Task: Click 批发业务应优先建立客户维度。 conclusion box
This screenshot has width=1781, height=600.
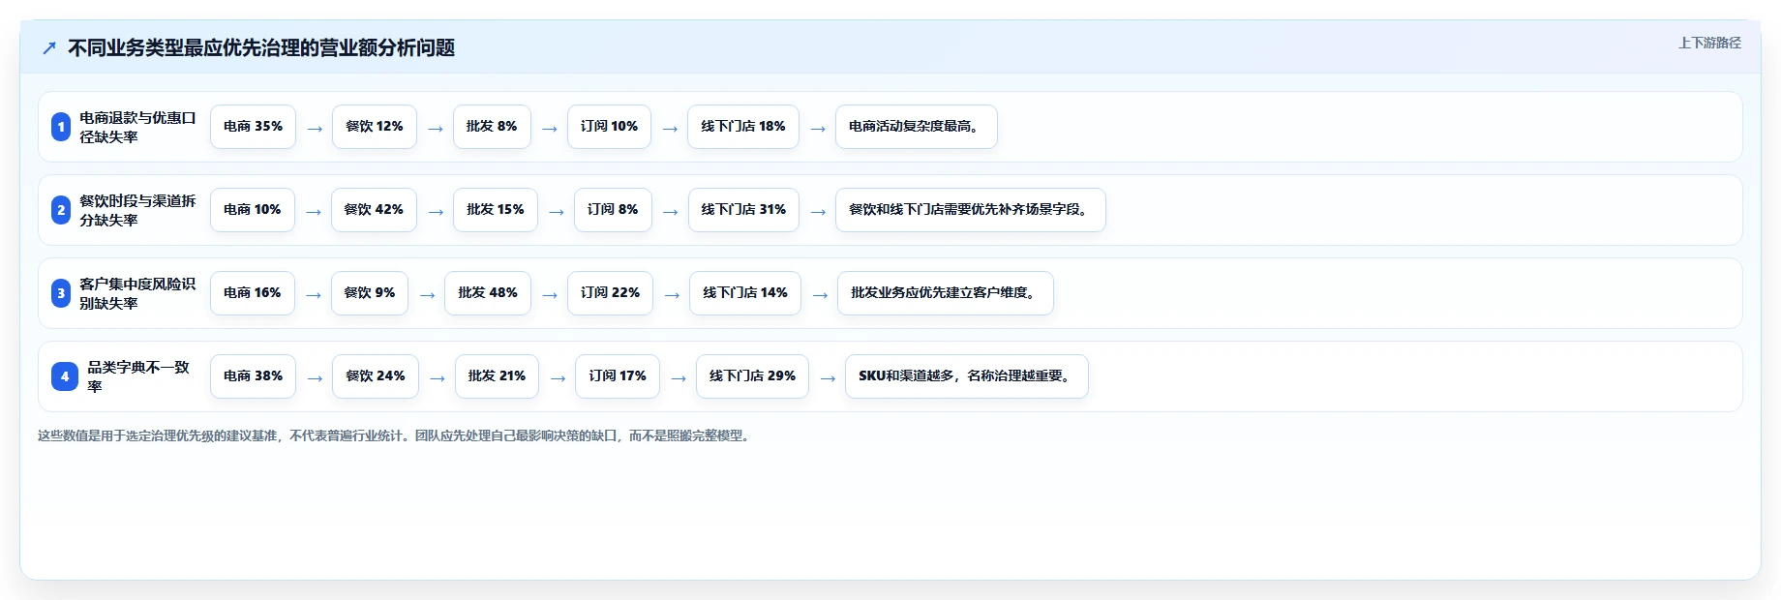Action: pyautogui.click(x=946, y=293)
